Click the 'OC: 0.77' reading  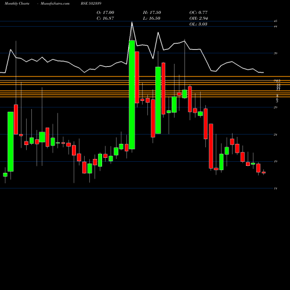tap(198, 13)
